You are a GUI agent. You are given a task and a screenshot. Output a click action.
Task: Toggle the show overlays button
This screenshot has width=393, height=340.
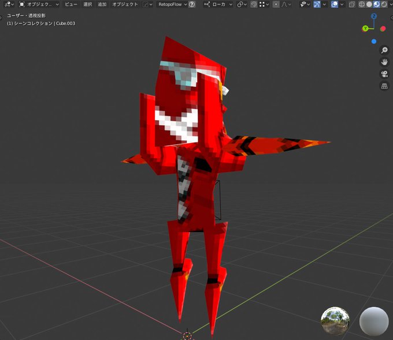335,4
